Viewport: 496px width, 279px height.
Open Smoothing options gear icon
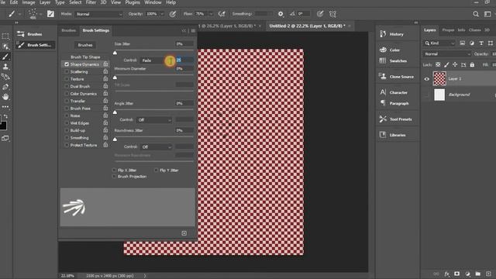coord(281,14)
